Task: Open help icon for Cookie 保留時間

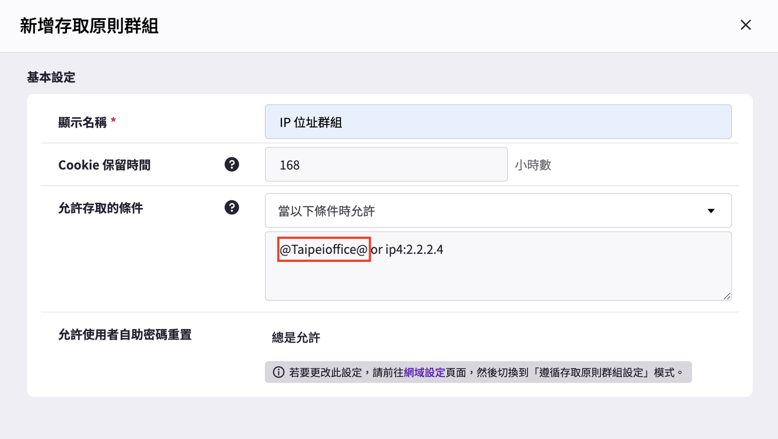Action: coord(232,164)
